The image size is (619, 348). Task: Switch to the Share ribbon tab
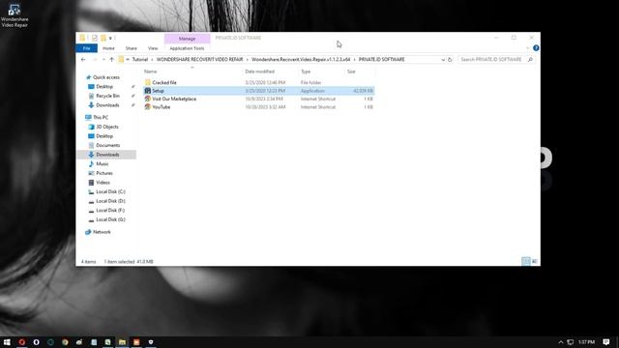132,48
